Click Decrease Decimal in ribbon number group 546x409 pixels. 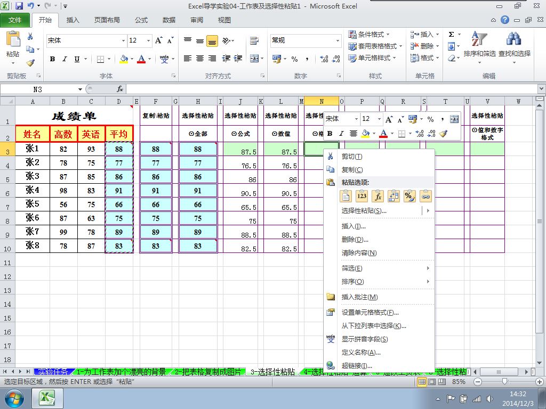[336, 59]
